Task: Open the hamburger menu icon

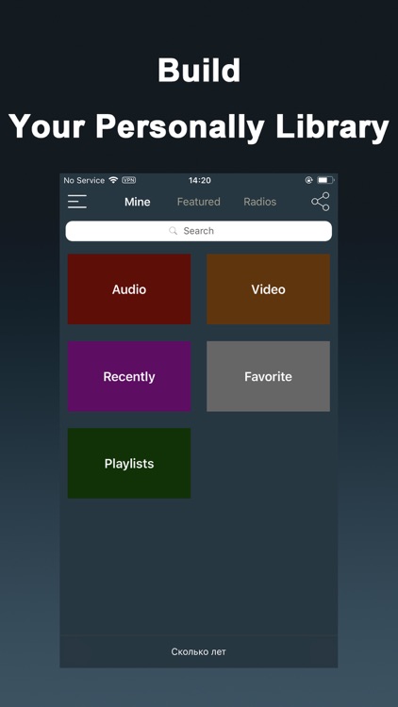Action: pos(77,202)
